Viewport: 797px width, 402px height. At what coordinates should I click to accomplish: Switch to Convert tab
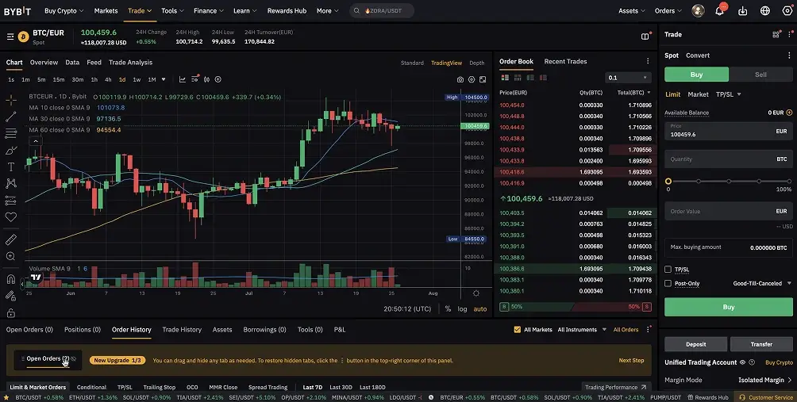[x=697, y=56]
